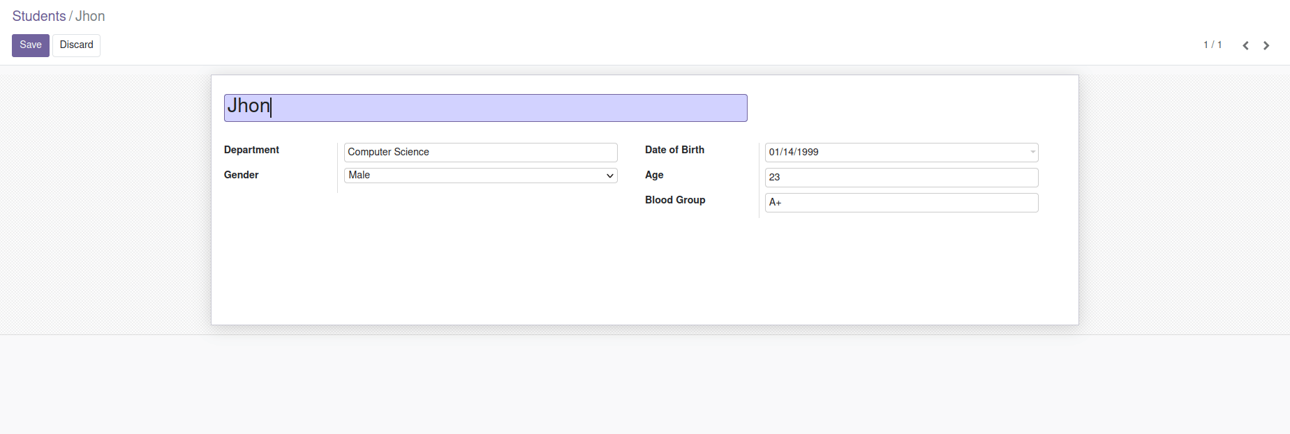
Task: Click the small arrow in Date of Birth field
Action: point(1032,152)
